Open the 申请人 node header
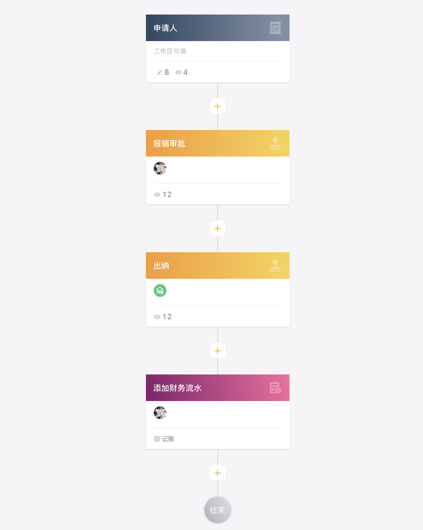 [218, 28]
